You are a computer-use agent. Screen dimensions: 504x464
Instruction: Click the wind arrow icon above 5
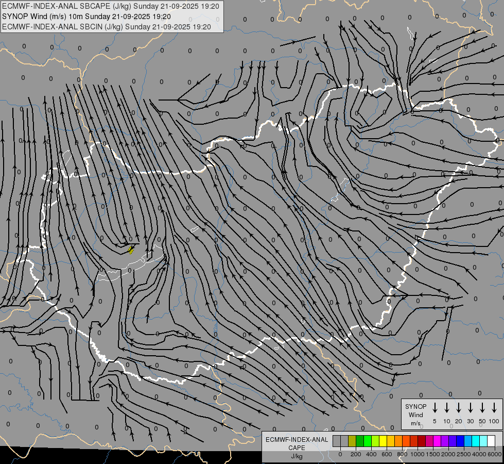(x=435, y=408)
